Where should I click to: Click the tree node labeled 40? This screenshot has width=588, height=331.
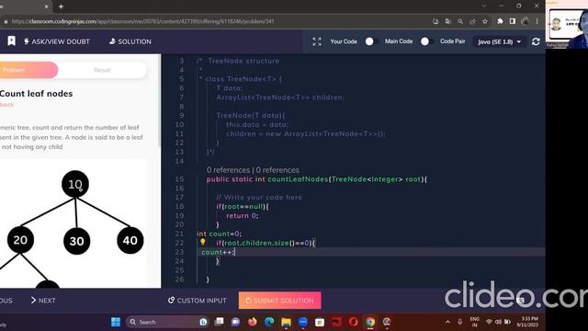point(130,240)
